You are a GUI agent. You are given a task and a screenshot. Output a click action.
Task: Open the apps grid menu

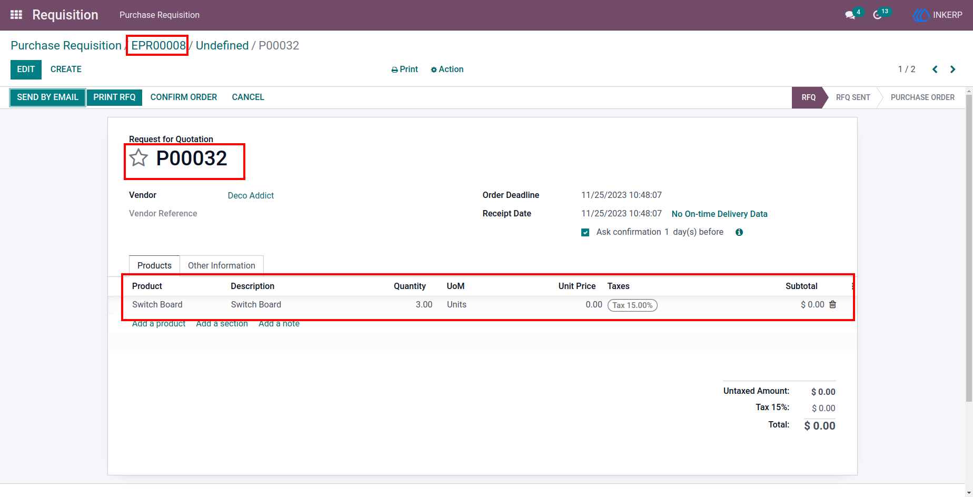16,15
